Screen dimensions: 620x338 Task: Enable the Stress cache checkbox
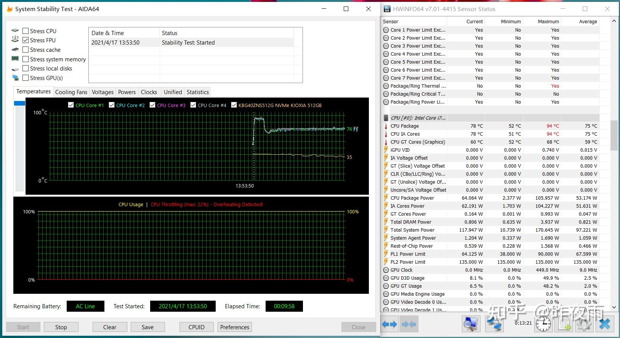tap(26, 50)
